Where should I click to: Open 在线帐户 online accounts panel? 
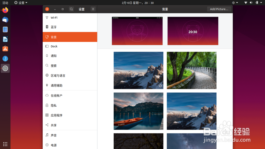click(x=70, y=95)
